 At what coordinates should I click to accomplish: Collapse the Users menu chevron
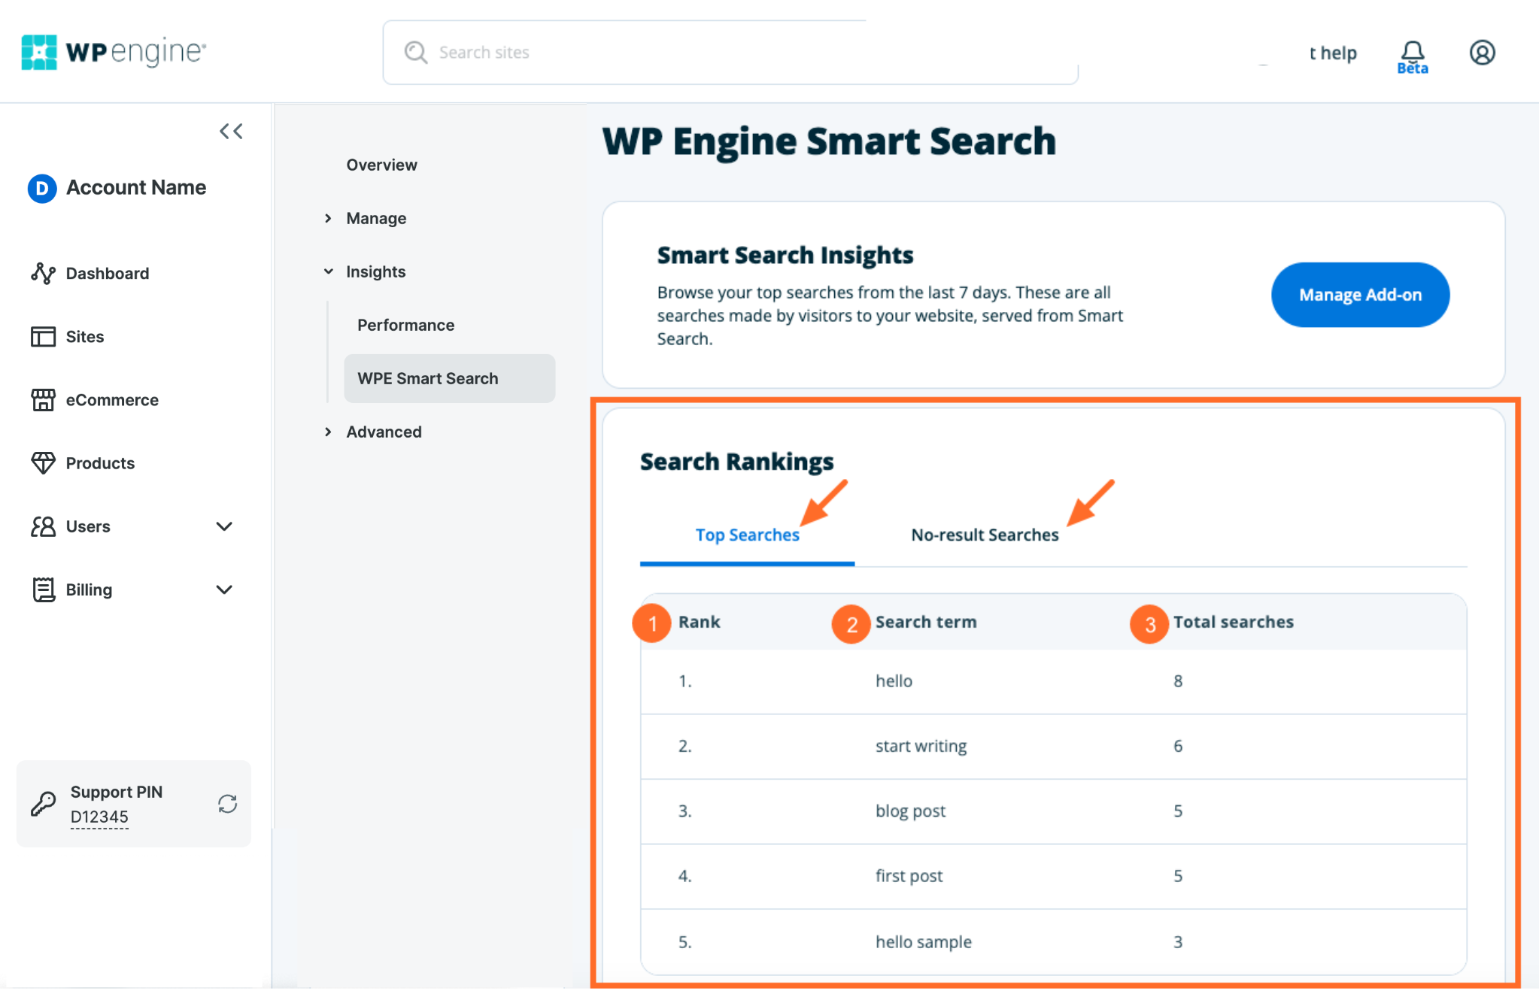pos(224,526)
